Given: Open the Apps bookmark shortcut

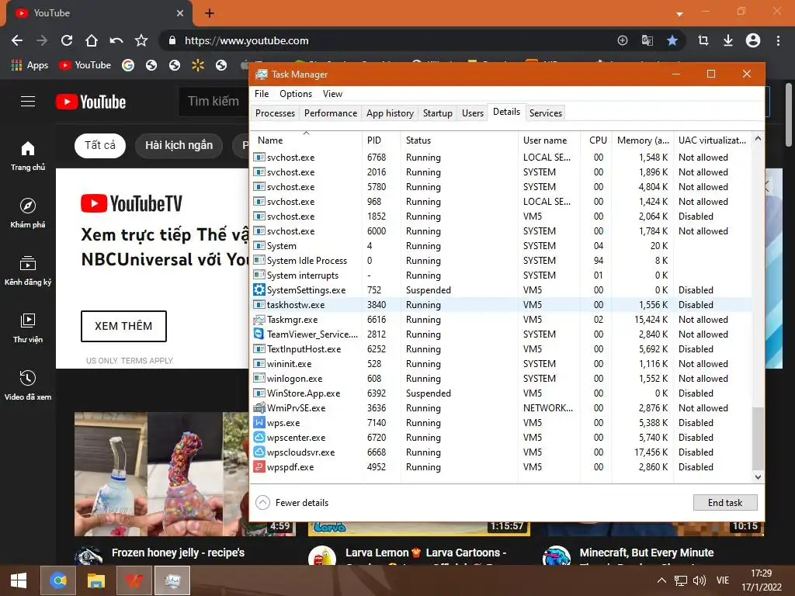Looking at the screenshot, I should [x=30, y=65].
